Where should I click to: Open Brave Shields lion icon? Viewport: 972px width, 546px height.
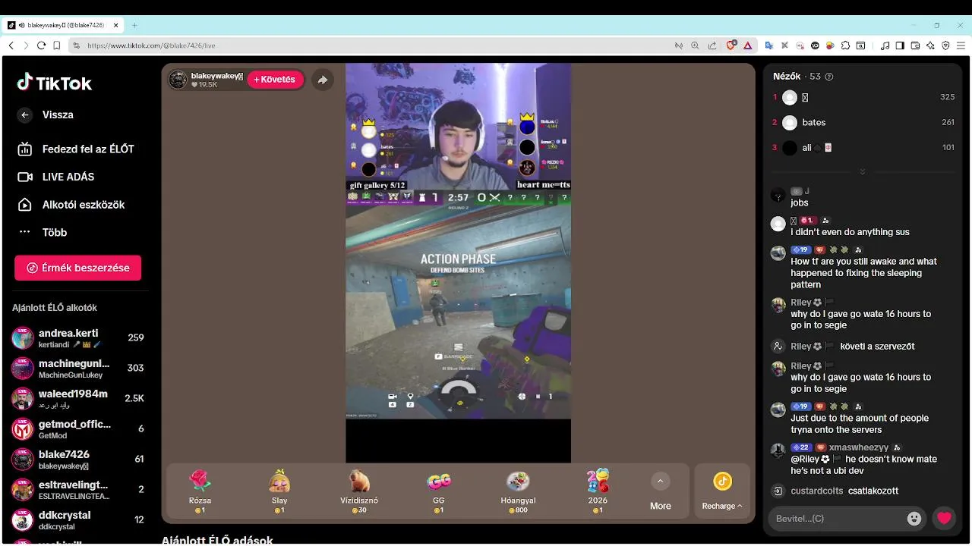pos(731,45)
